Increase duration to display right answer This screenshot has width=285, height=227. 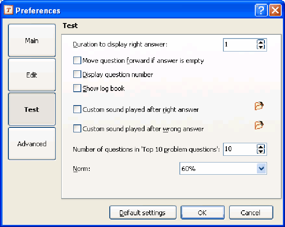261,42
